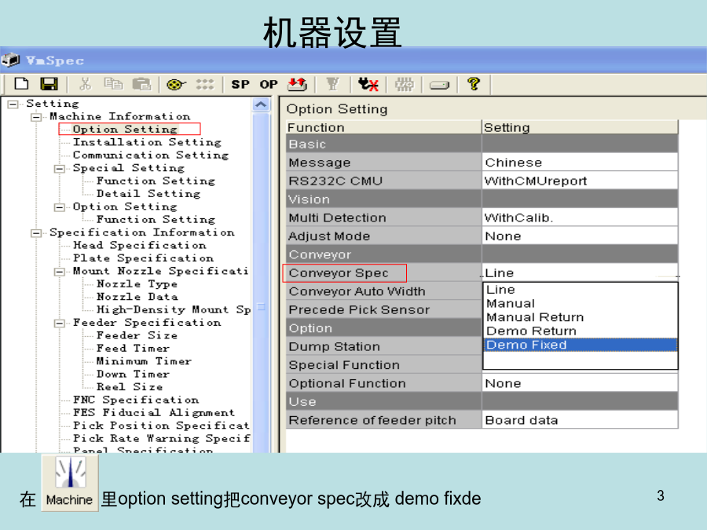Select Demo Return in the dropdown list

tap(580, 331)
